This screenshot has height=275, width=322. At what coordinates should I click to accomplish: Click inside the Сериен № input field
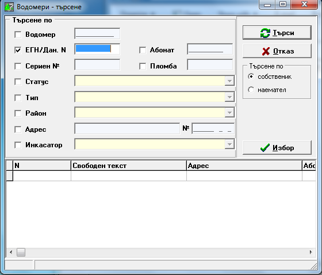click(x=97, y=65)
